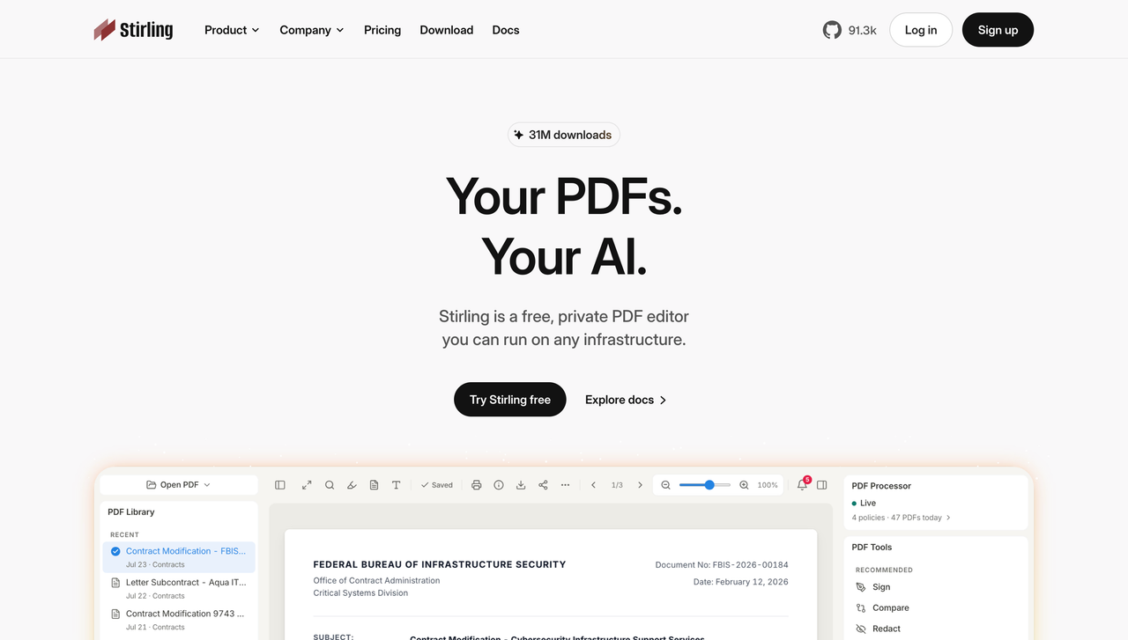Click the zoom out magnifier icon

[666, 485]
